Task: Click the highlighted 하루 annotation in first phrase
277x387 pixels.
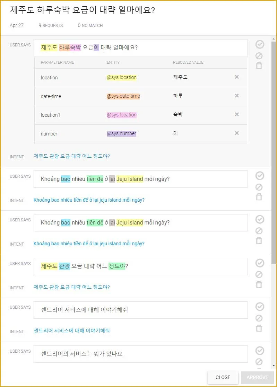Action: pos(64,47)
